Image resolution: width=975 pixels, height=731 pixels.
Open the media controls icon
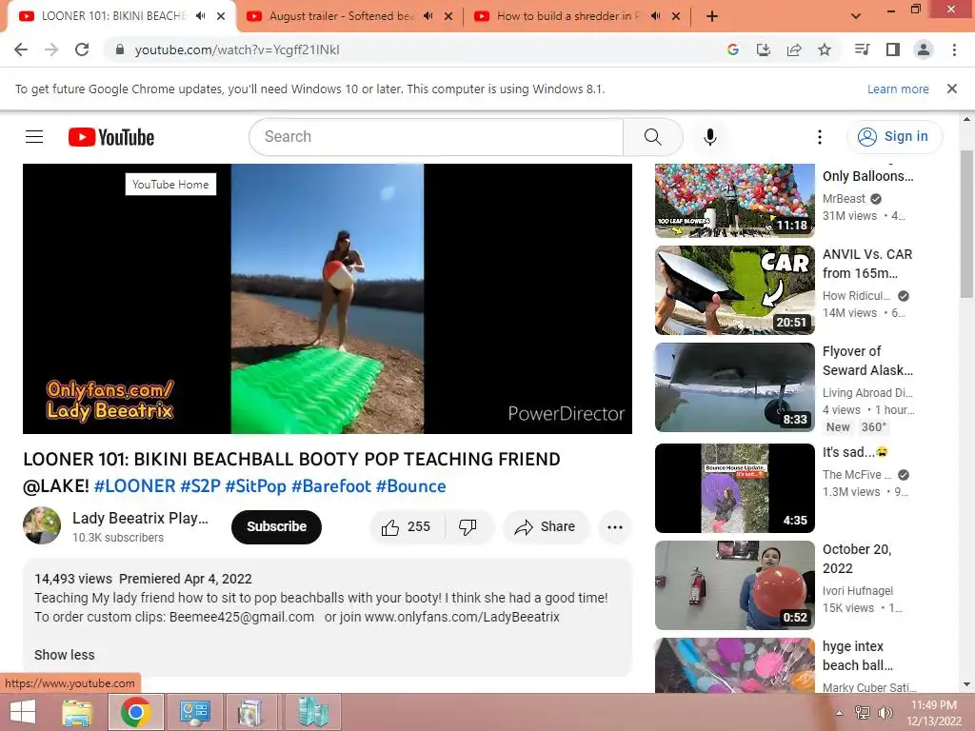click(x=862, y=49)
